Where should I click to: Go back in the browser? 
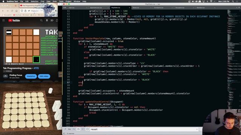(3, 11)
